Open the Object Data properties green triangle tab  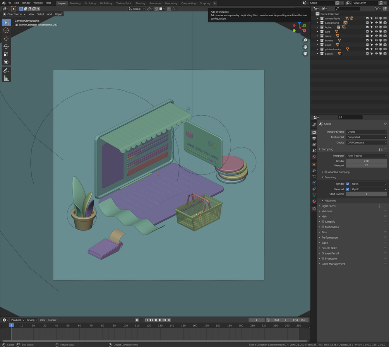point(314,195)
